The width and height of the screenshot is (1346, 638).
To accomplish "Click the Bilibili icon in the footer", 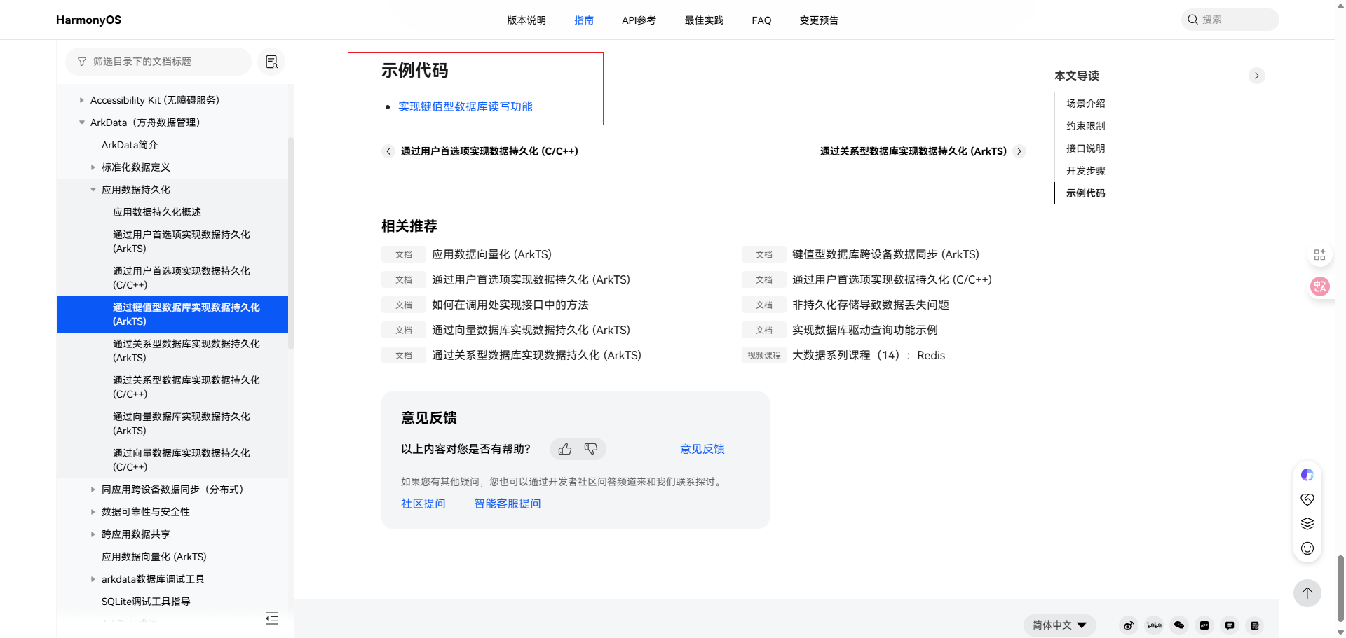I will click(x=1154, y=625).
